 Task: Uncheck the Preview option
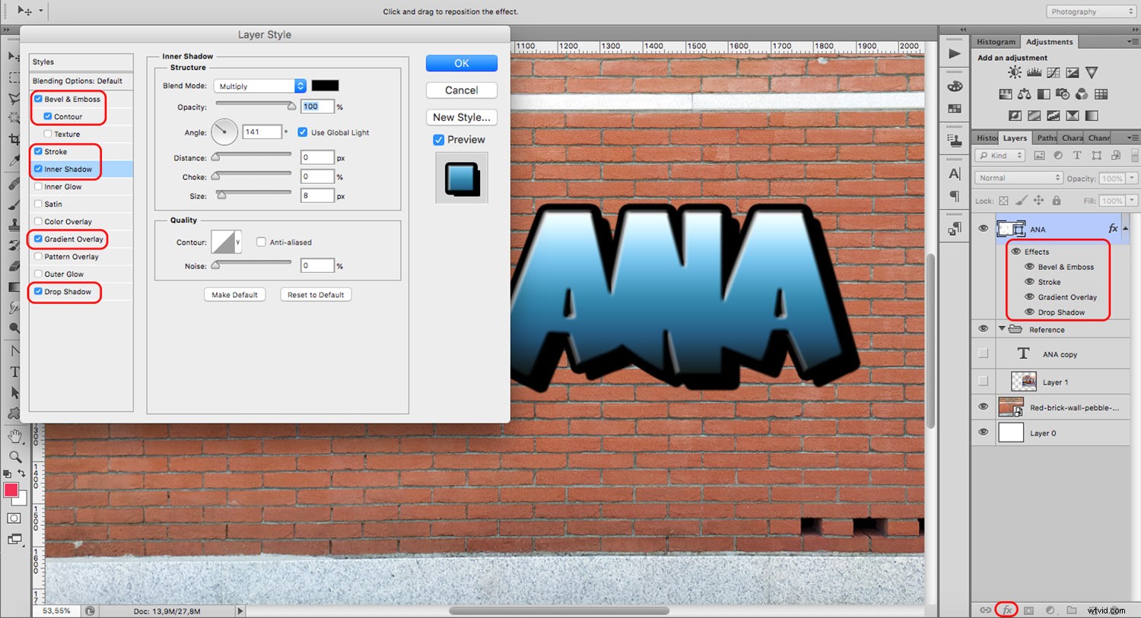[x=438, y=139]
